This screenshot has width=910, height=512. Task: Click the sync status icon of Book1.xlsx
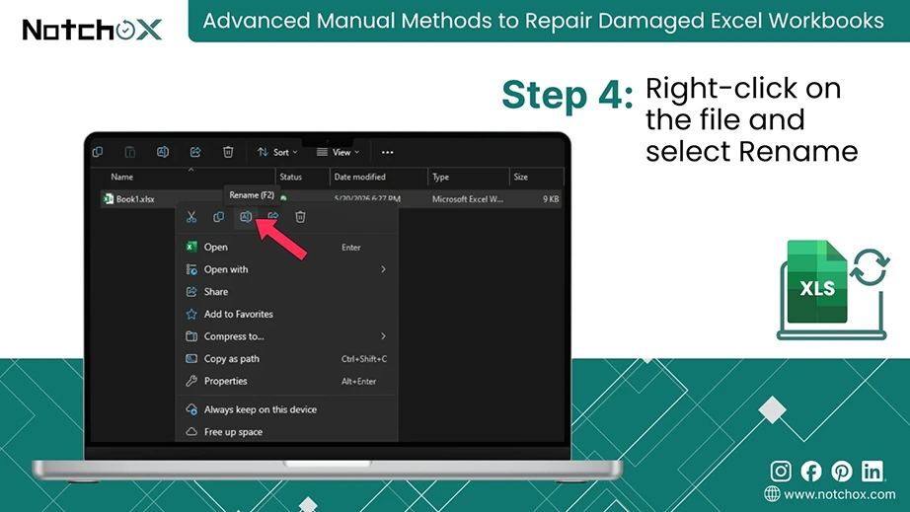tap(284, 198)
